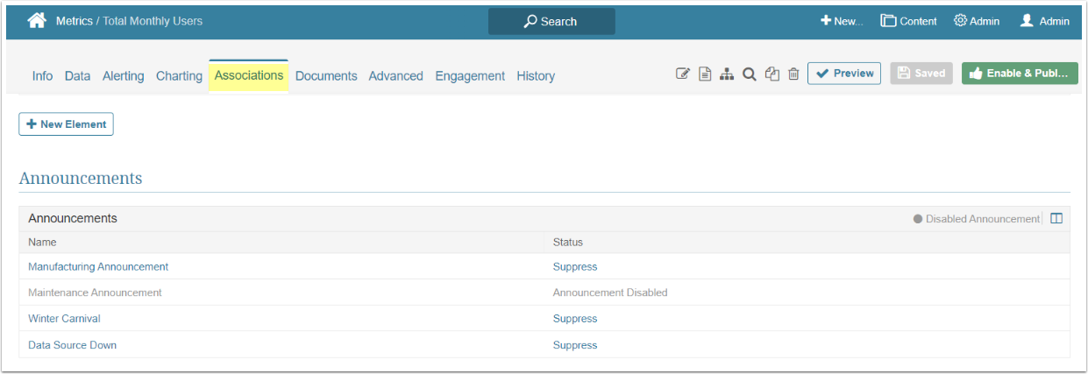Open the New menu in header
This screenshot has height=374, width=1088.
pyautogui.click(x=842, y=21)
